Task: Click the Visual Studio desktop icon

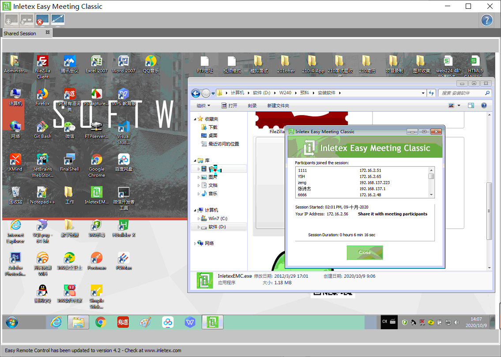Action: coord(123,133)
